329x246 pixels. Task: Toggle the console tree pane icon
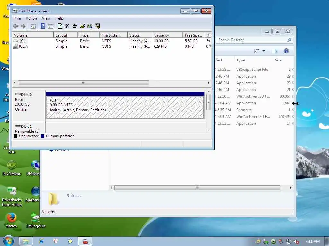pos(33,26)
